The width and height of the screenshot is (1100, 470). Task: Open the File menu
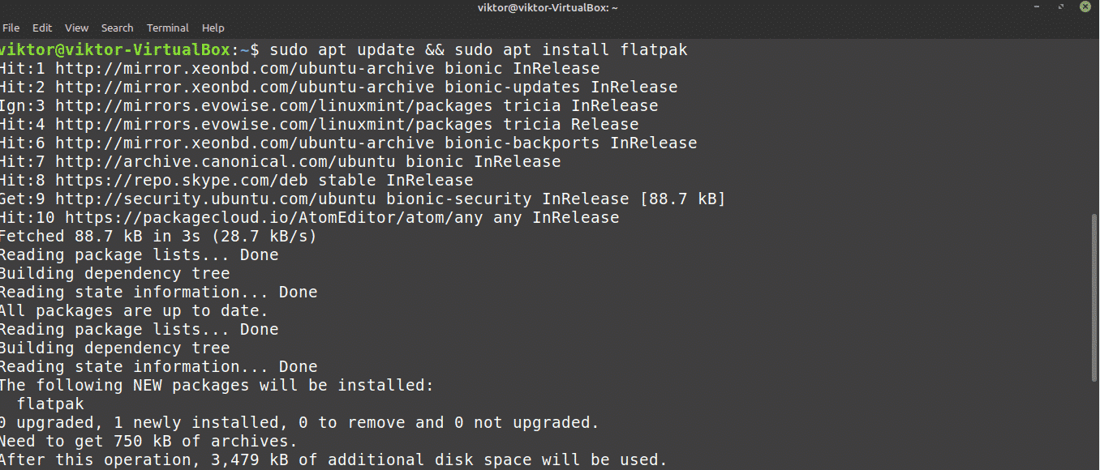click(11, 28)
